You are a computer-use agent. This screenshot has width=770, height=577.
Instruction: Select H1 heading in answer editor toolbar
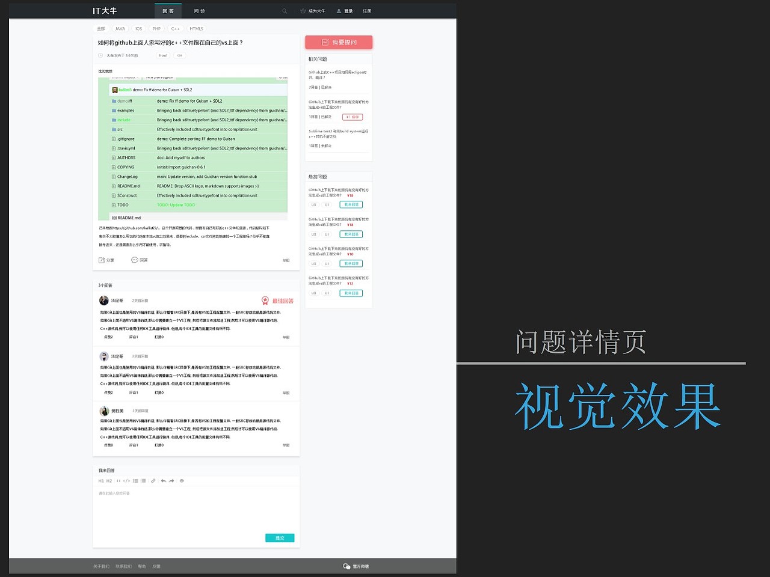(x=100, y=481)
